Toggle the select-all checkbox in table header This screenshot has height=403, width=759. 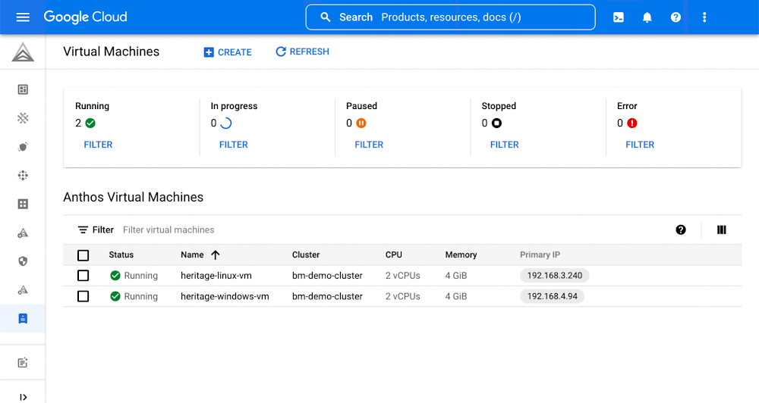tap(83, 255)
